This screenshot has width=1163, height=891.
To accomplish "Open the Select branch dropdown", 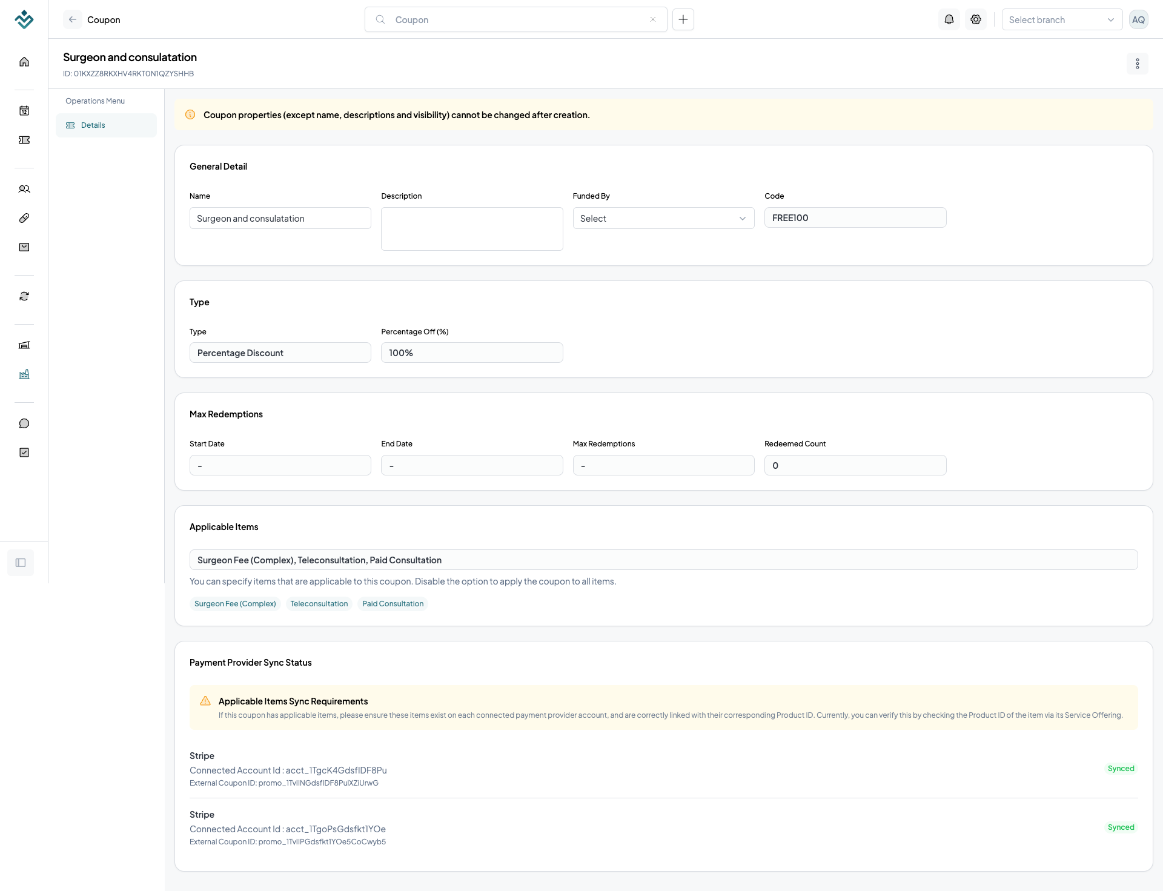I will pyautogui.click(x=1062, y=19).
